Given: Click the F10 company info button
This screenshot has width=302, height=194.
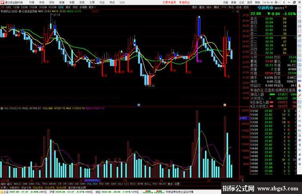Looking at the screenshot, I should [224, 7].
